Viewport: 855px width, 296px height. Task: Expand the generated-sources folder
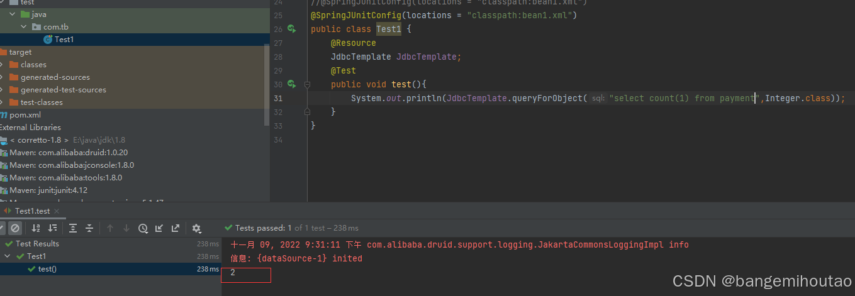pyautogui.click(x=1, y=77)
